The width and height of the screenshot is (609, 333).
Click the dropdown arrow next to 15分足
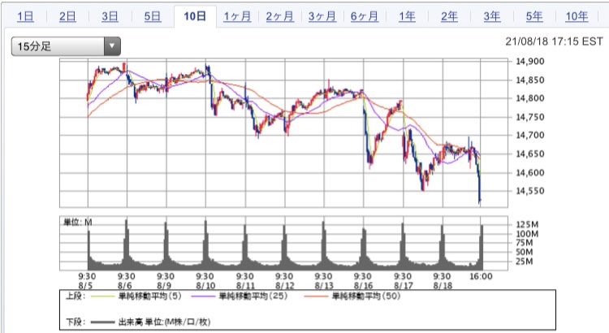[112, 46]
